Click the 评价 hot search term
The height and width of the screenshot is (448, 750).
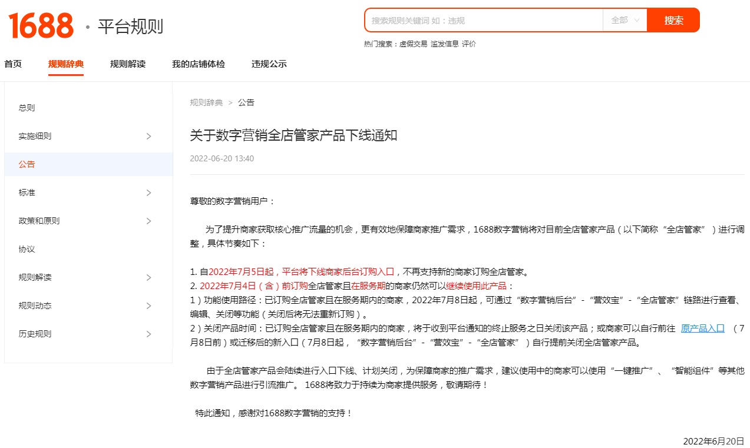coord(469,44)
